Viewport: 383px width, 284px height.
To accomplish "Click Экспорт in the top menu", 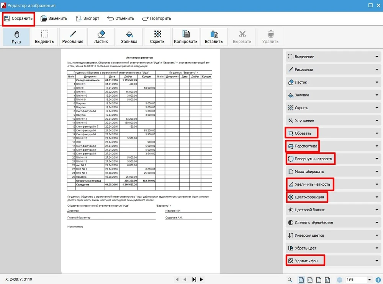I will [88, 18].
